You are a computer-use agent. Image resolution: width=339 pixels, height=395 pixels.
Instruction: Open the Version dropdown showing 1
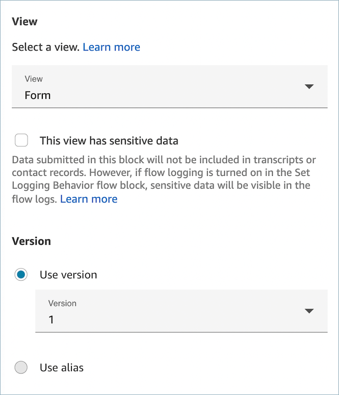click(181, 311)
